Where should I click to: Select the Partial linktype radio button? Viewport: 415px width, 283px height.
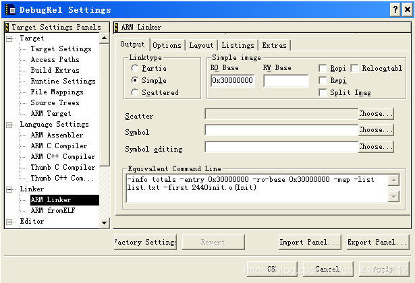135,69
